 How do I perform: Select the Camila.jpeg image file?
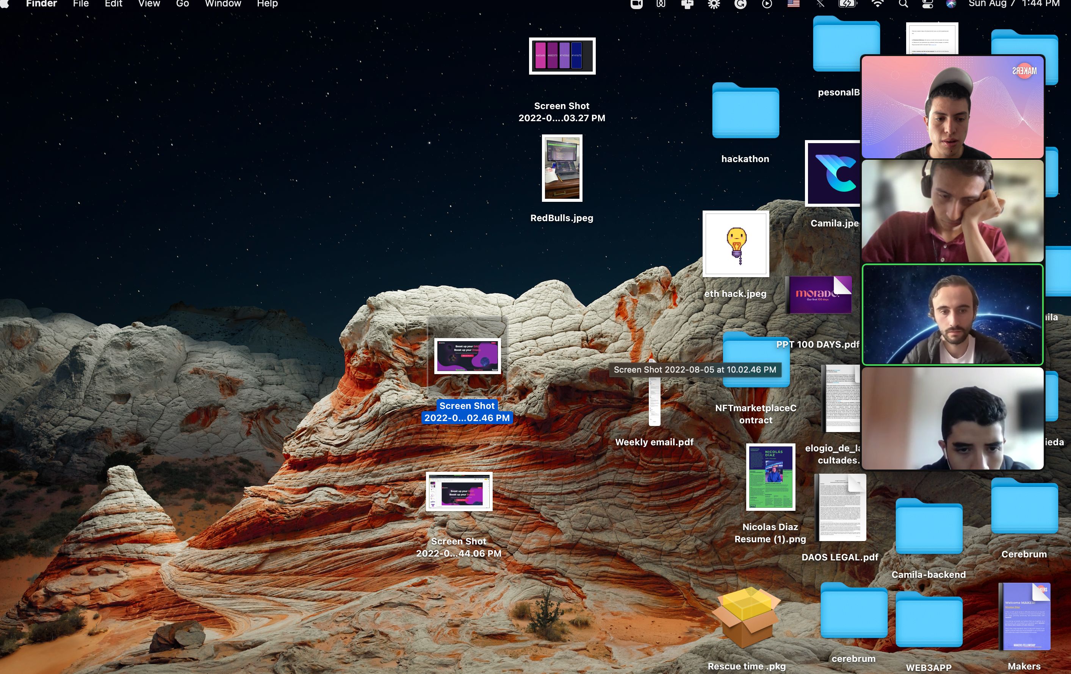point(832,173)
